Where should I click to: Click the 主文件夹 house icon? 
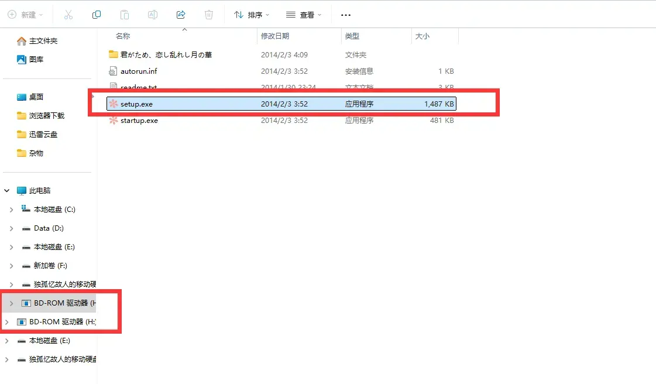pyautogui.click(x=21, y=41)
